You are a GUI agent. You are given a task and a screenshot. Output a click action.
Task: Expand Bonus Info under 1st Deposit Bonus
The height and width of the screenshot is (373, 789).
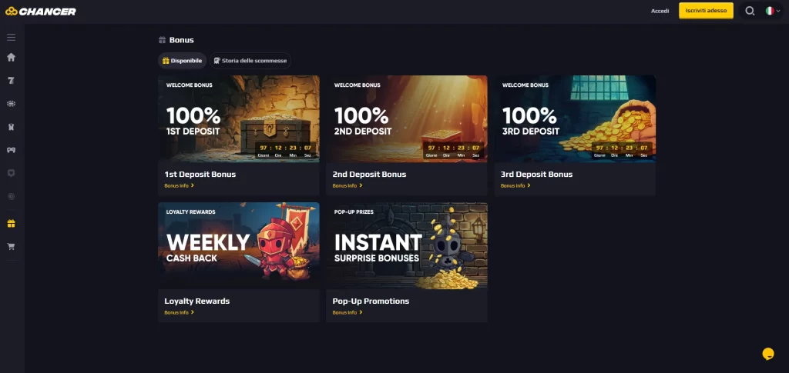(x=179, y=186)
